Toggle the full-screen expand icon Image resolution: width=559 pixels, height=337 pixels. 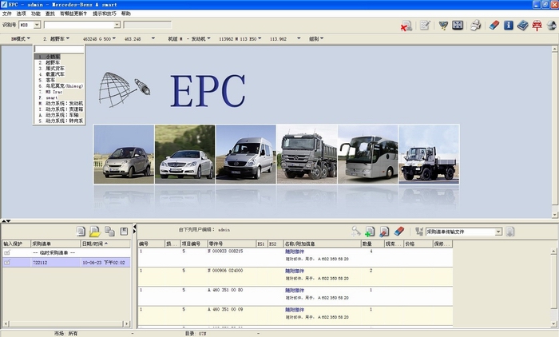[458, 25]
